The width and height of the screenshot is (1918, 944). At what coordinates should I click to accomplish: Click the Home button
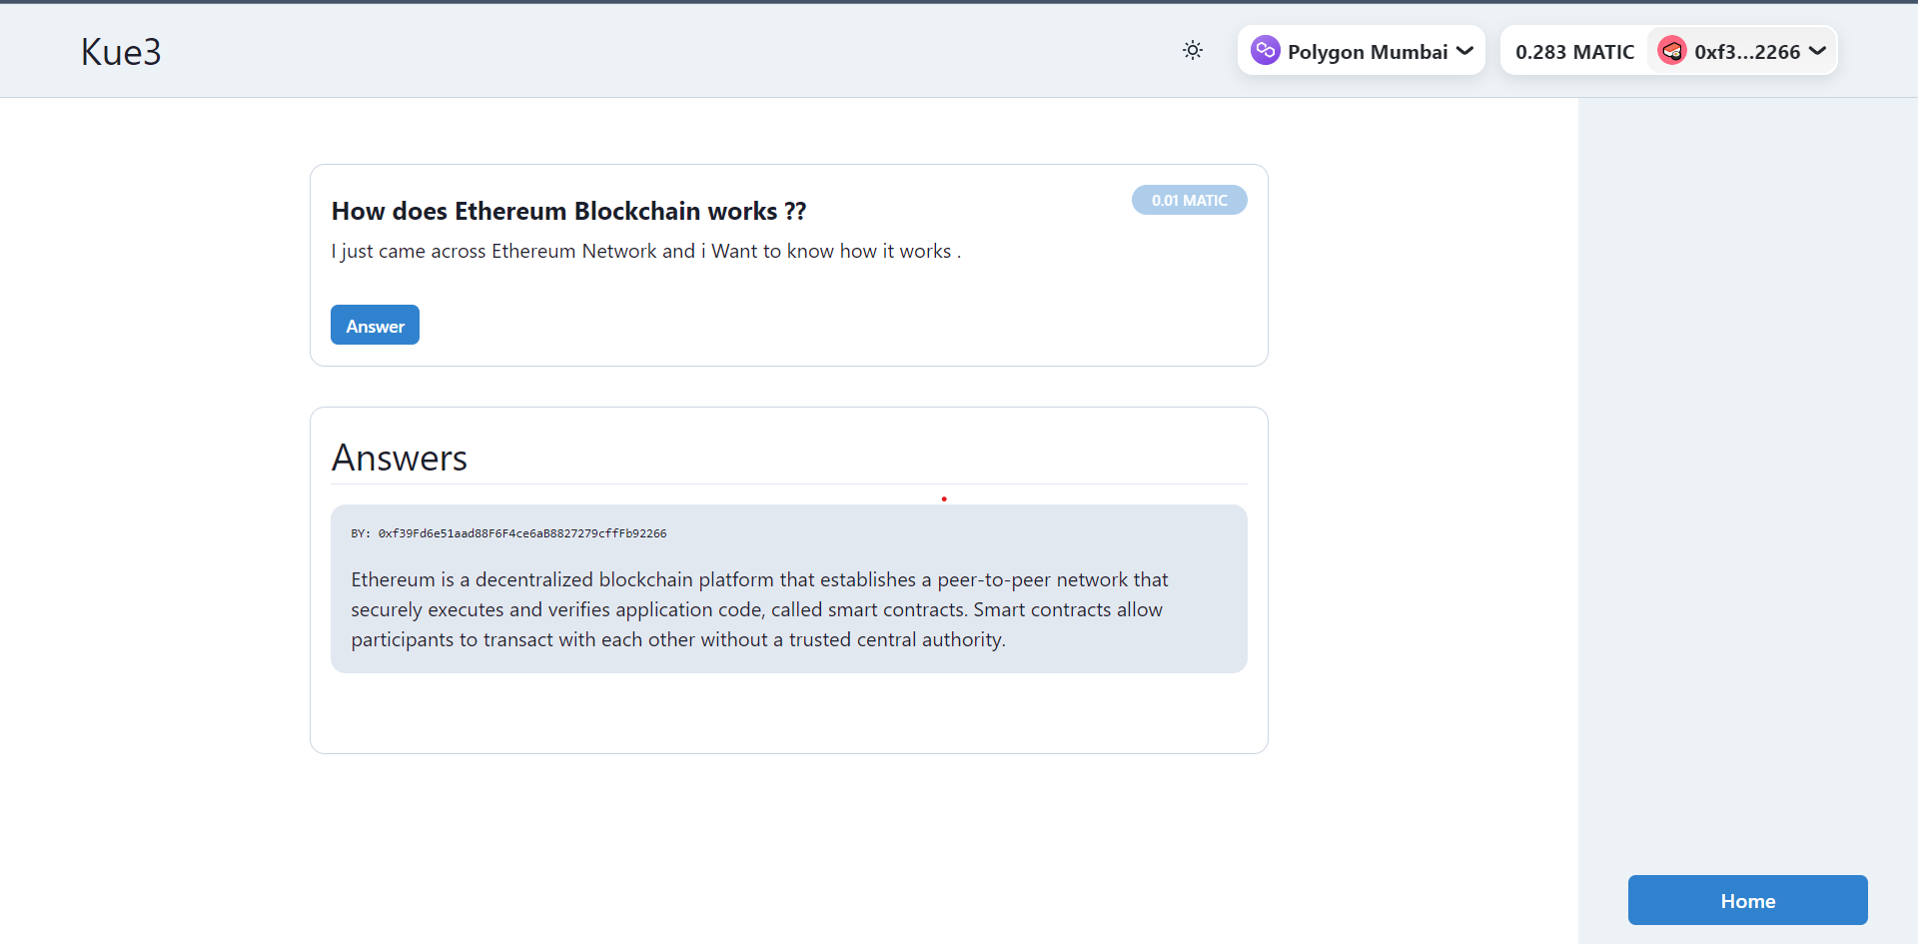(x=1747, y=900)
